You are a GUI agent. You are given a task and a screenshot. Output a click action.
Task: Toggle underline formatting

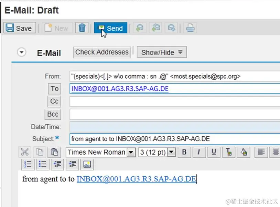(x=214, y=152)
